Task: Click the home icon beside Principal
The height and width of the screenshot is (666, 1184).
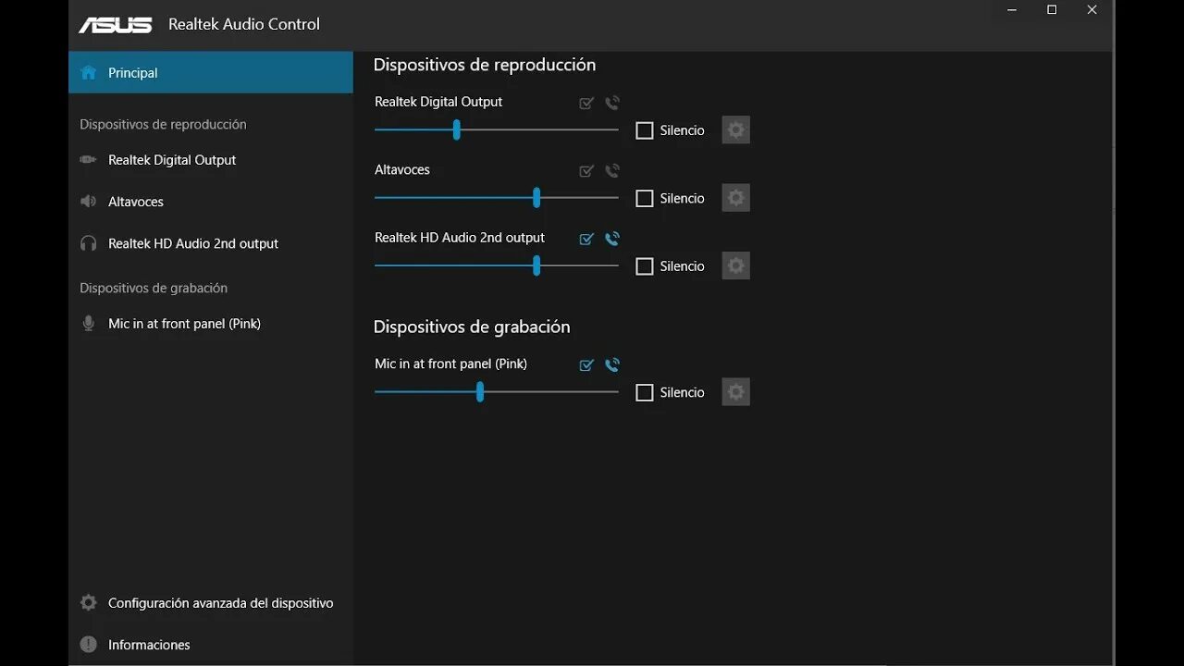Action: click(89, 72)
